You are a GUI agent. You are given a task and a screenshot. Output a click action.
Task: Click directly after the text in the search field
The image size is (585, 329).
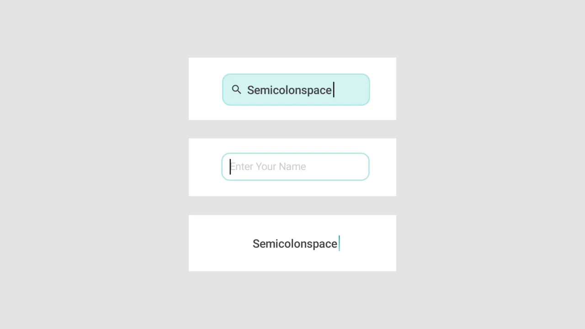pos(334,90)
